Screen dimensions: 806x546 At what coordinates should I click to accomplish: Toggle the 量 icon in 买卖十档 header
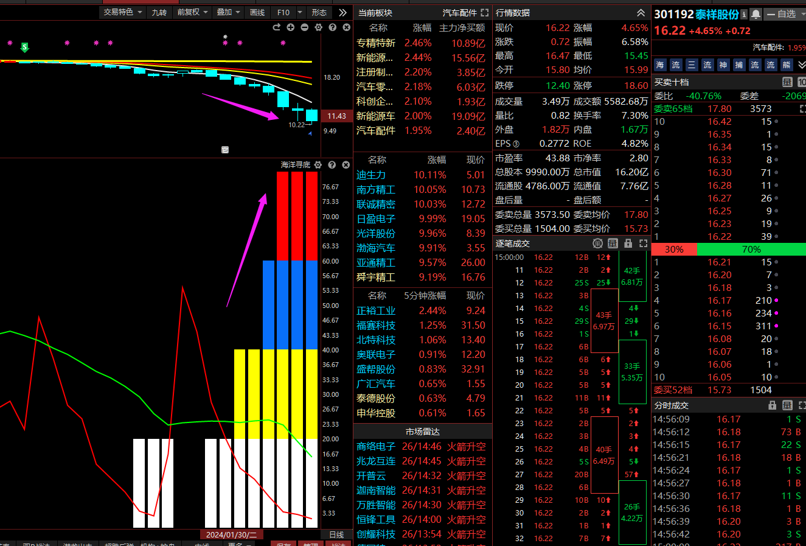click(787, 82)
